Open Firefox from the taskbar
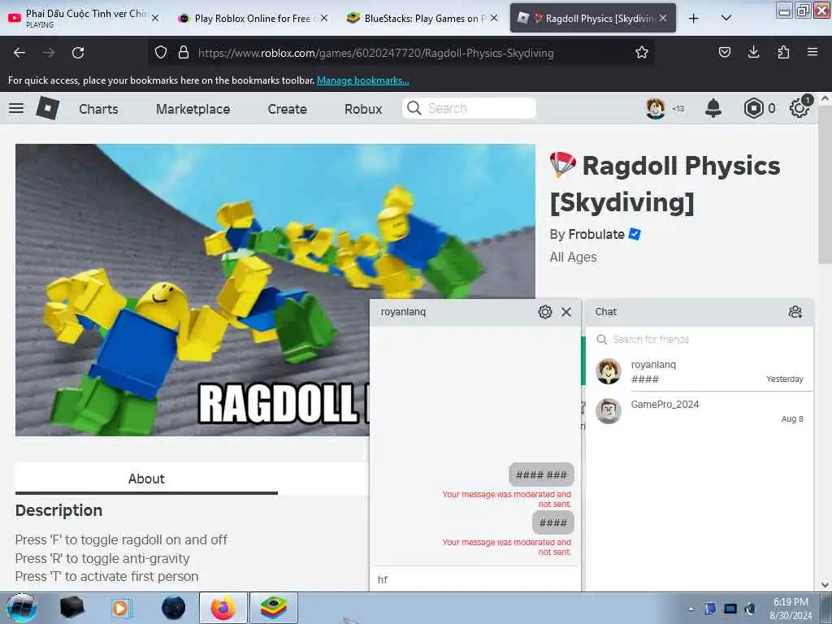Image resolution: width=832 pixels, height=624 pixels. [x=223, y=608]
